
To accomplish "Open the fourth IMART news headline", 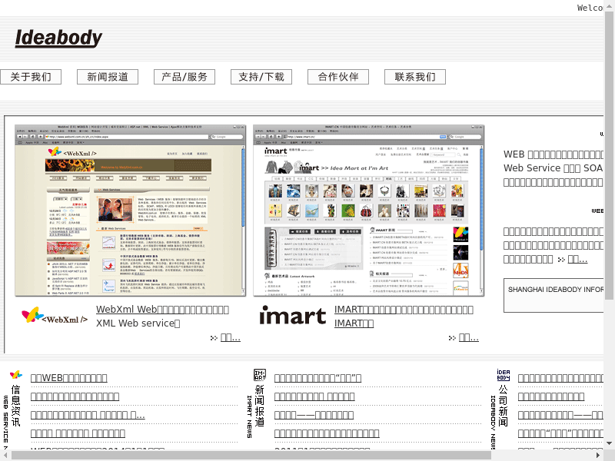I will (327, 433).
